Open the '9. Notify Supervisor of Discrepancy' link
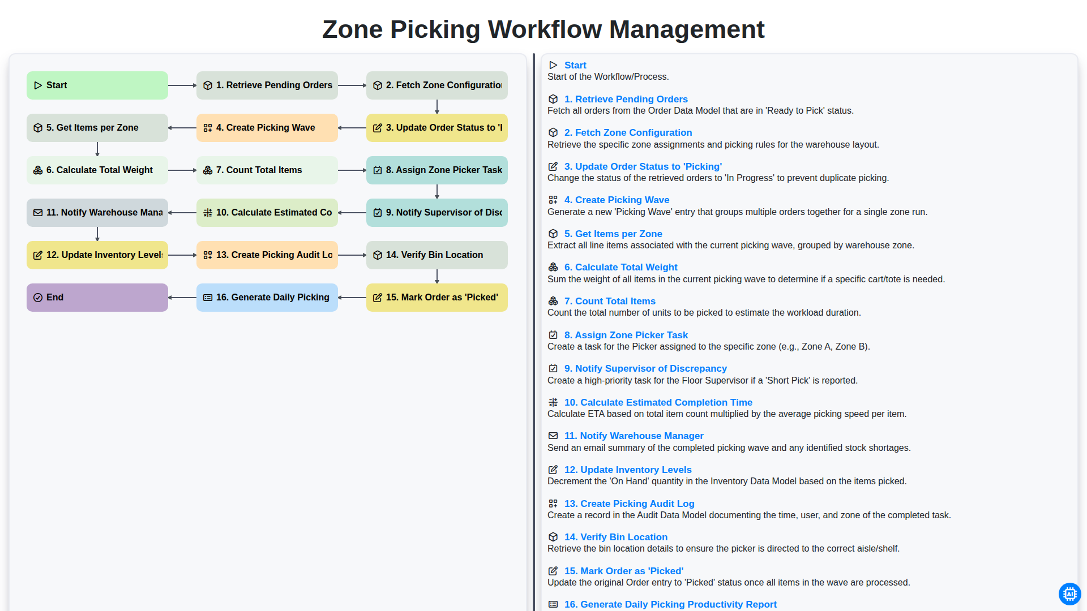Viewport: 1087px width, 611px height. coord(645,368)
